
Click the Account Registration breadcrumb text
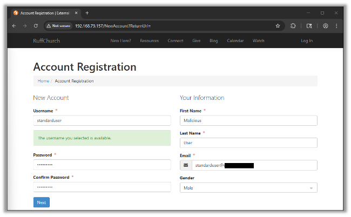click(75, 81)
